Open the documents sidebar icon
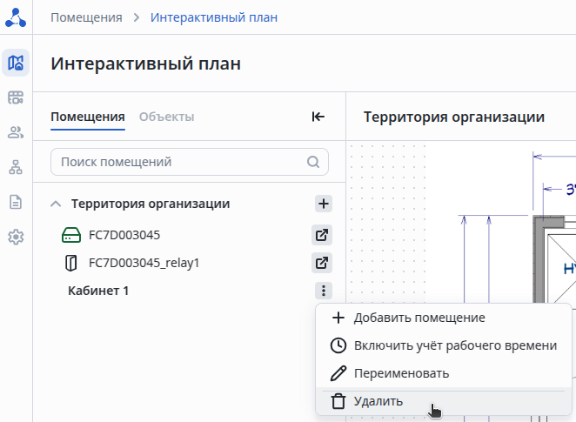Screen dimensions: 576x422 click(16, 202)
